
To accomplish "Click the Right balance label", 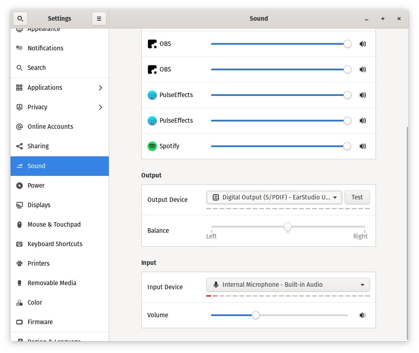I will [x=360, y=236].
